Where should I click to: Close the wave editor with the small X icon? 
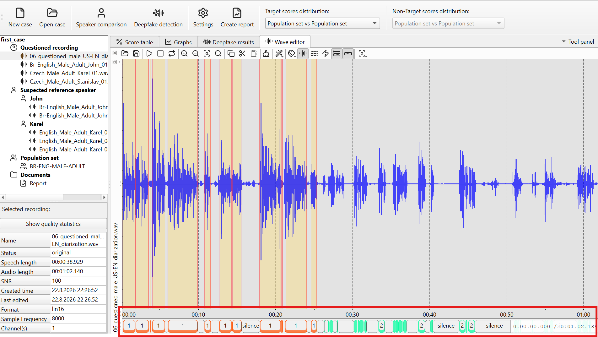pyautogui.click(x=115, y=53)
